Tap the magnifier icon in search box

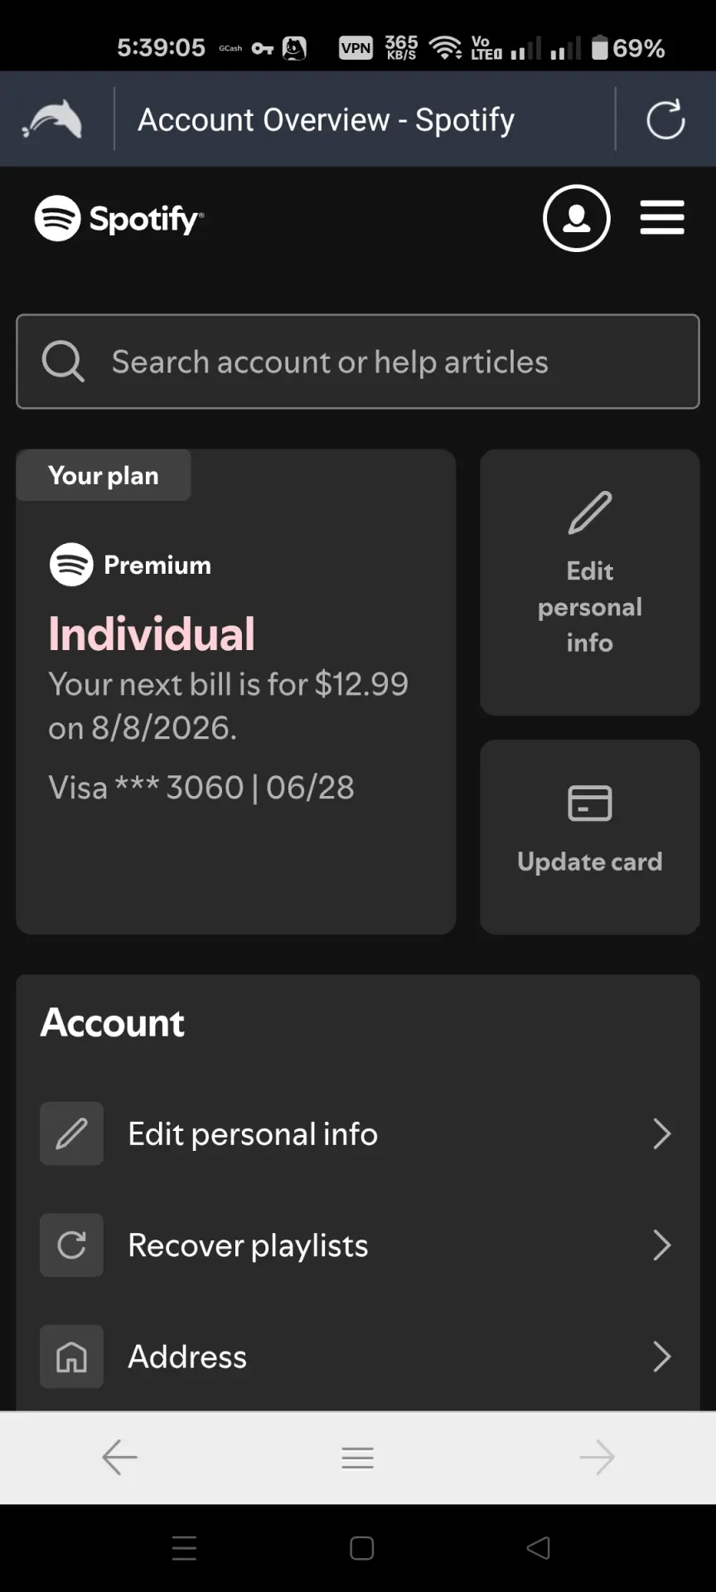[x=63, y=362]
